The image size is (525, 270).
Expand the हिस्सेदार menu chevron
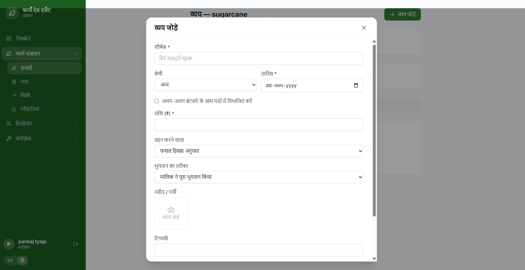tap(75, 123)
